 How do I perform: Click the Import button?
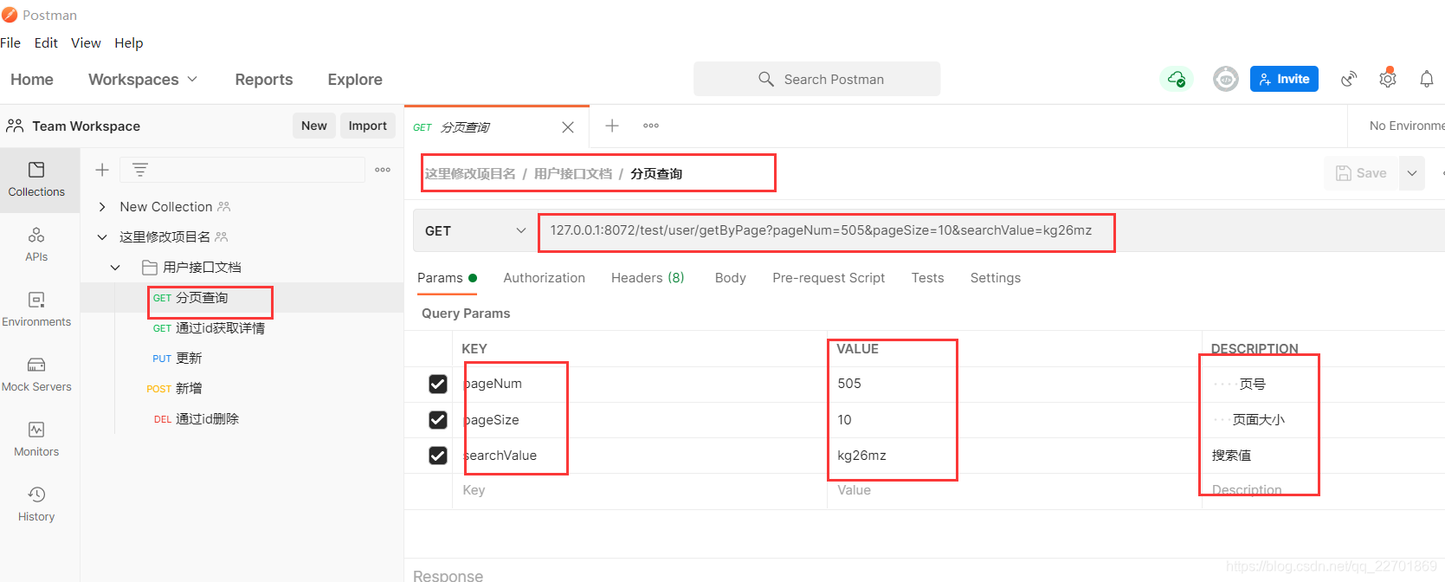click(368, 126)
